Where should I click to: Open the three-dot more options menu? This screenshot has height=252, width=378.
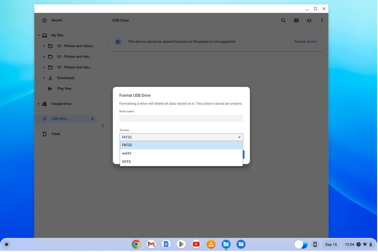coord(322,20)
